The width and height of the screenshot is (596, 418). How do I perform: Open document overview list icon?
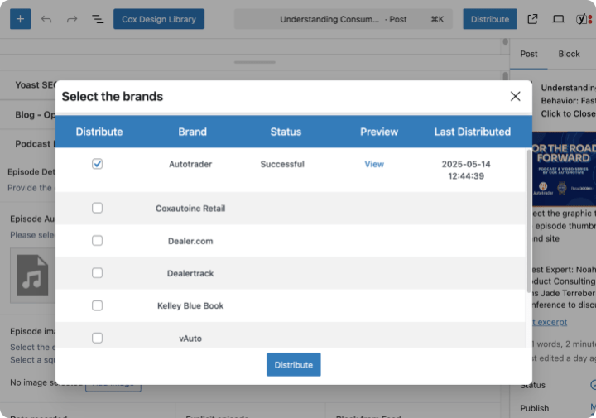[98, 19]
